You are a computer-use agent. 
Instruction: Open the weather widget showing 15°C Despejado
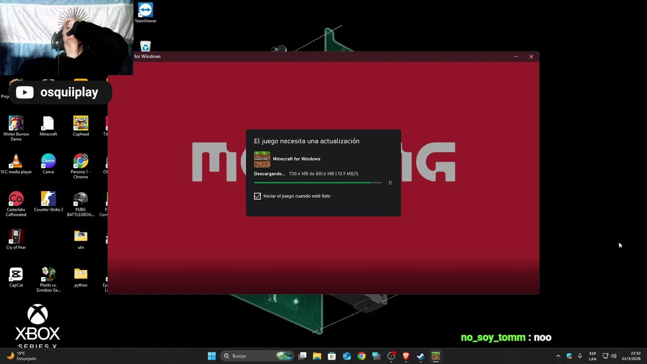(22, 356)
